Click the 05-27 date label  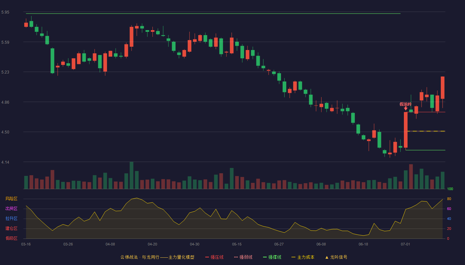pos(279,244)
